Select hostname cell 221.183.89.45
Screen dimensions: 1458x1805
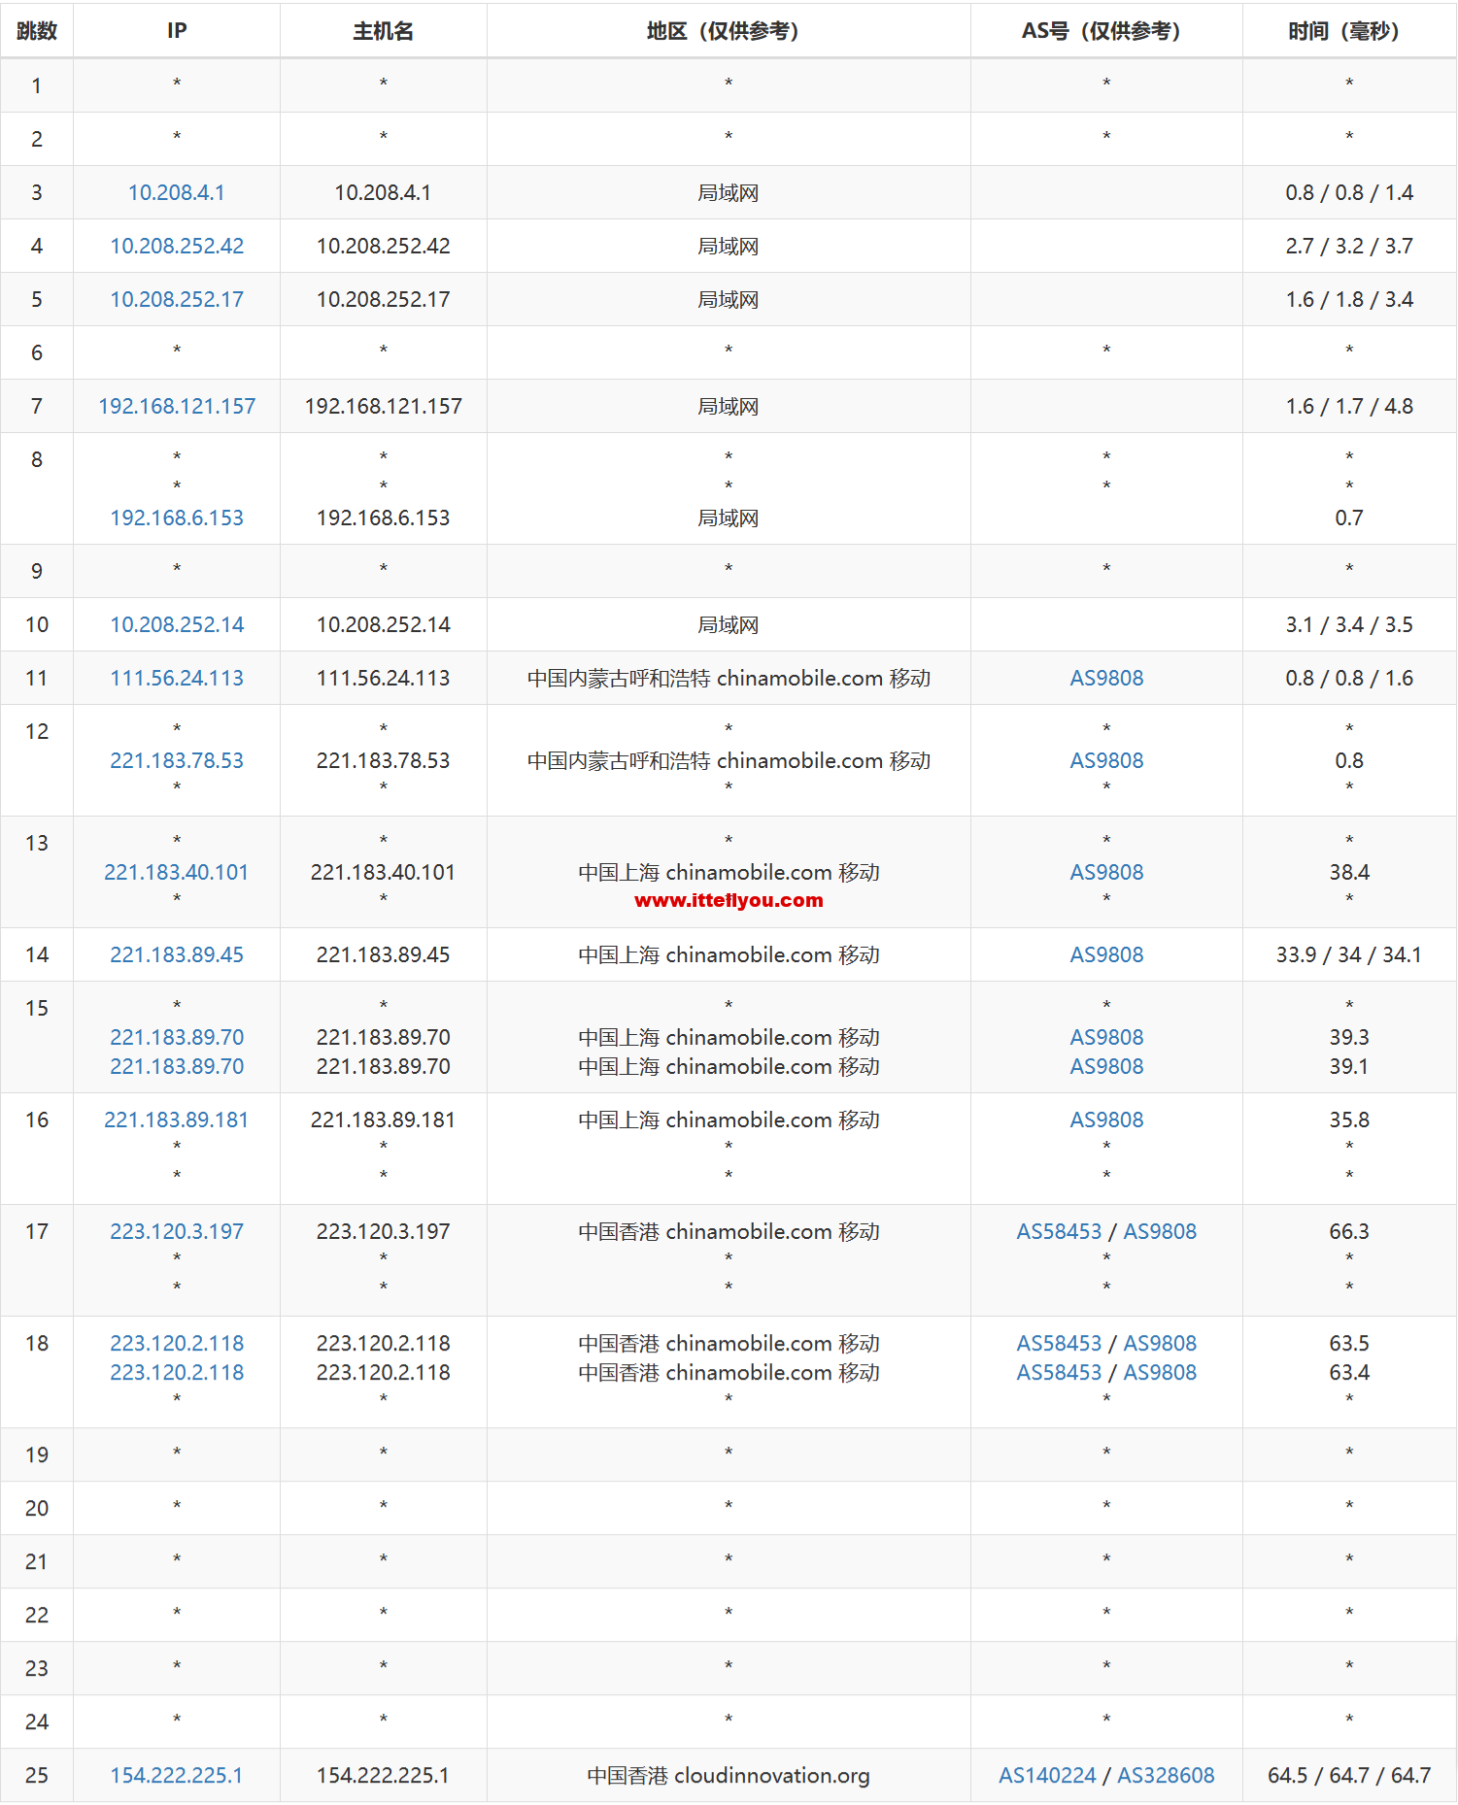click(x=383, y=954)
